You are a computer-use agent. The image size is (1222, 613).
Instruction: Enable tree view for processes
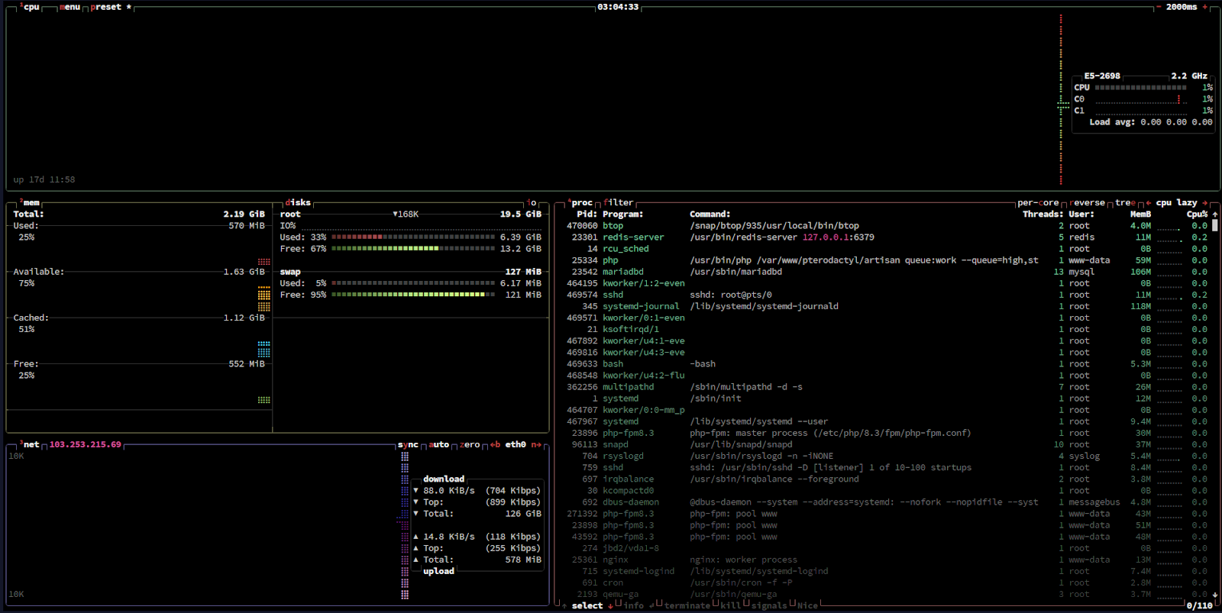(x=1125, y=203)
